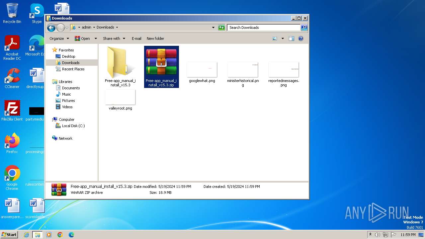Select scoreislands Word document on desktop

pos(37,208)
